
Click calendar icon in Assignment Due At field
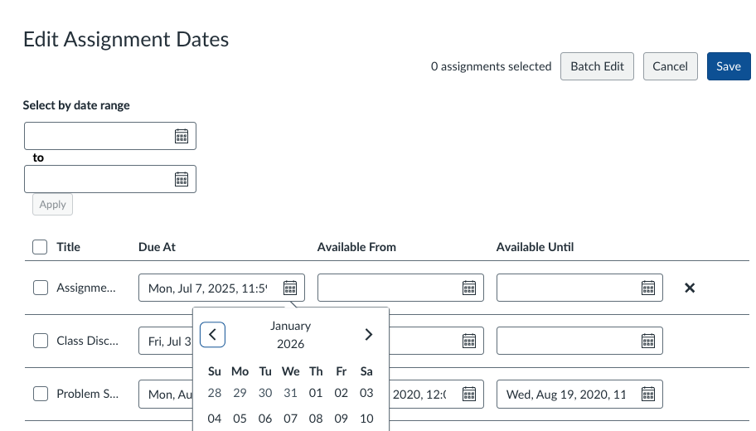pyautogui.click(x=290, y=288)
